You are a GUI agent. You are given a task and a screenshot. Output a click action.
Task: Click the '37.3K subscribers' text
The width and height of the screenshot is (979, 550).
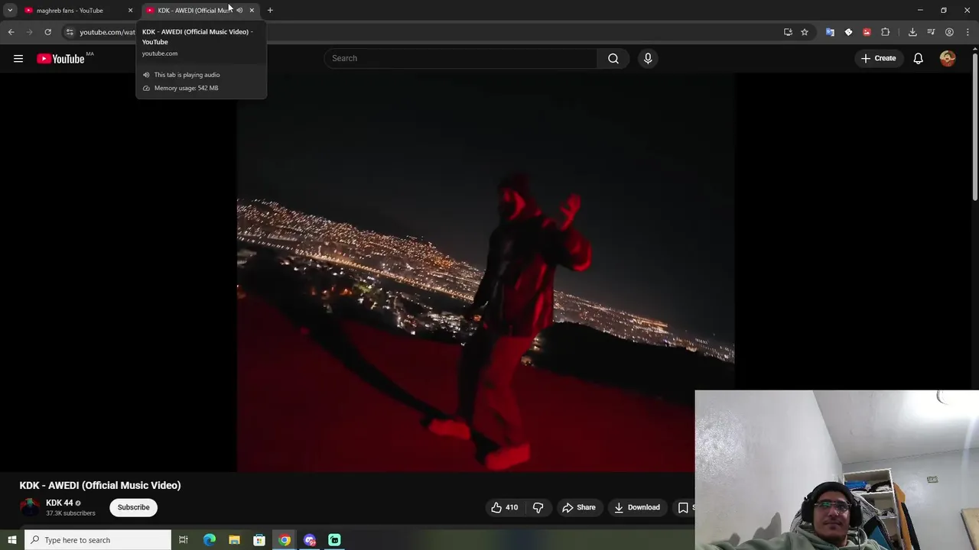click(70, 513)
